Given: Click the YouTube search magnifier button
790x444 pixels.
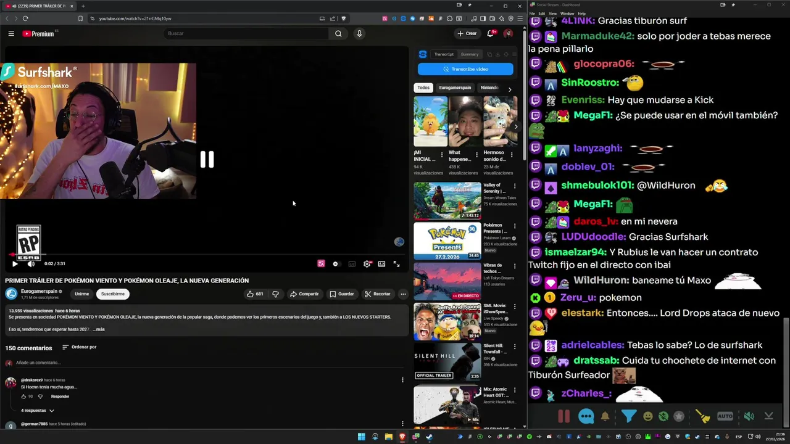Looking at the screenshot, I should point(338,33).
